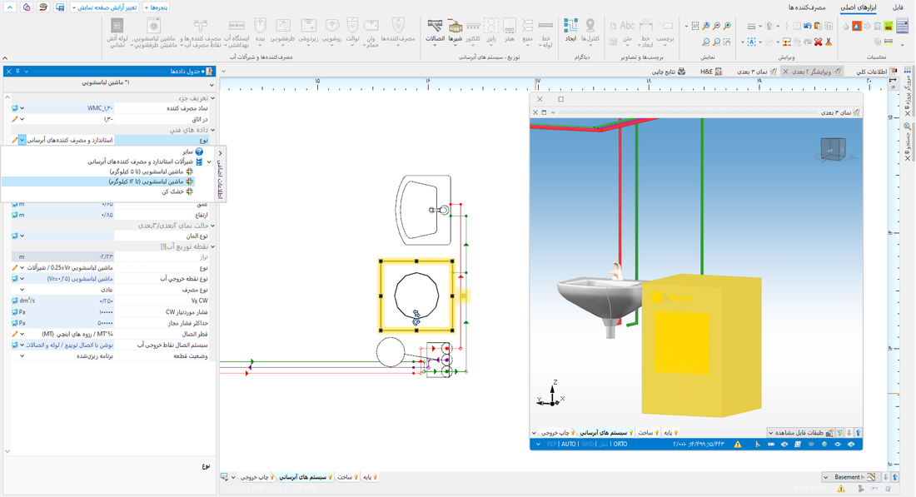
Task: Click the monitor layout icon in title bar
Action: [60, 7]
